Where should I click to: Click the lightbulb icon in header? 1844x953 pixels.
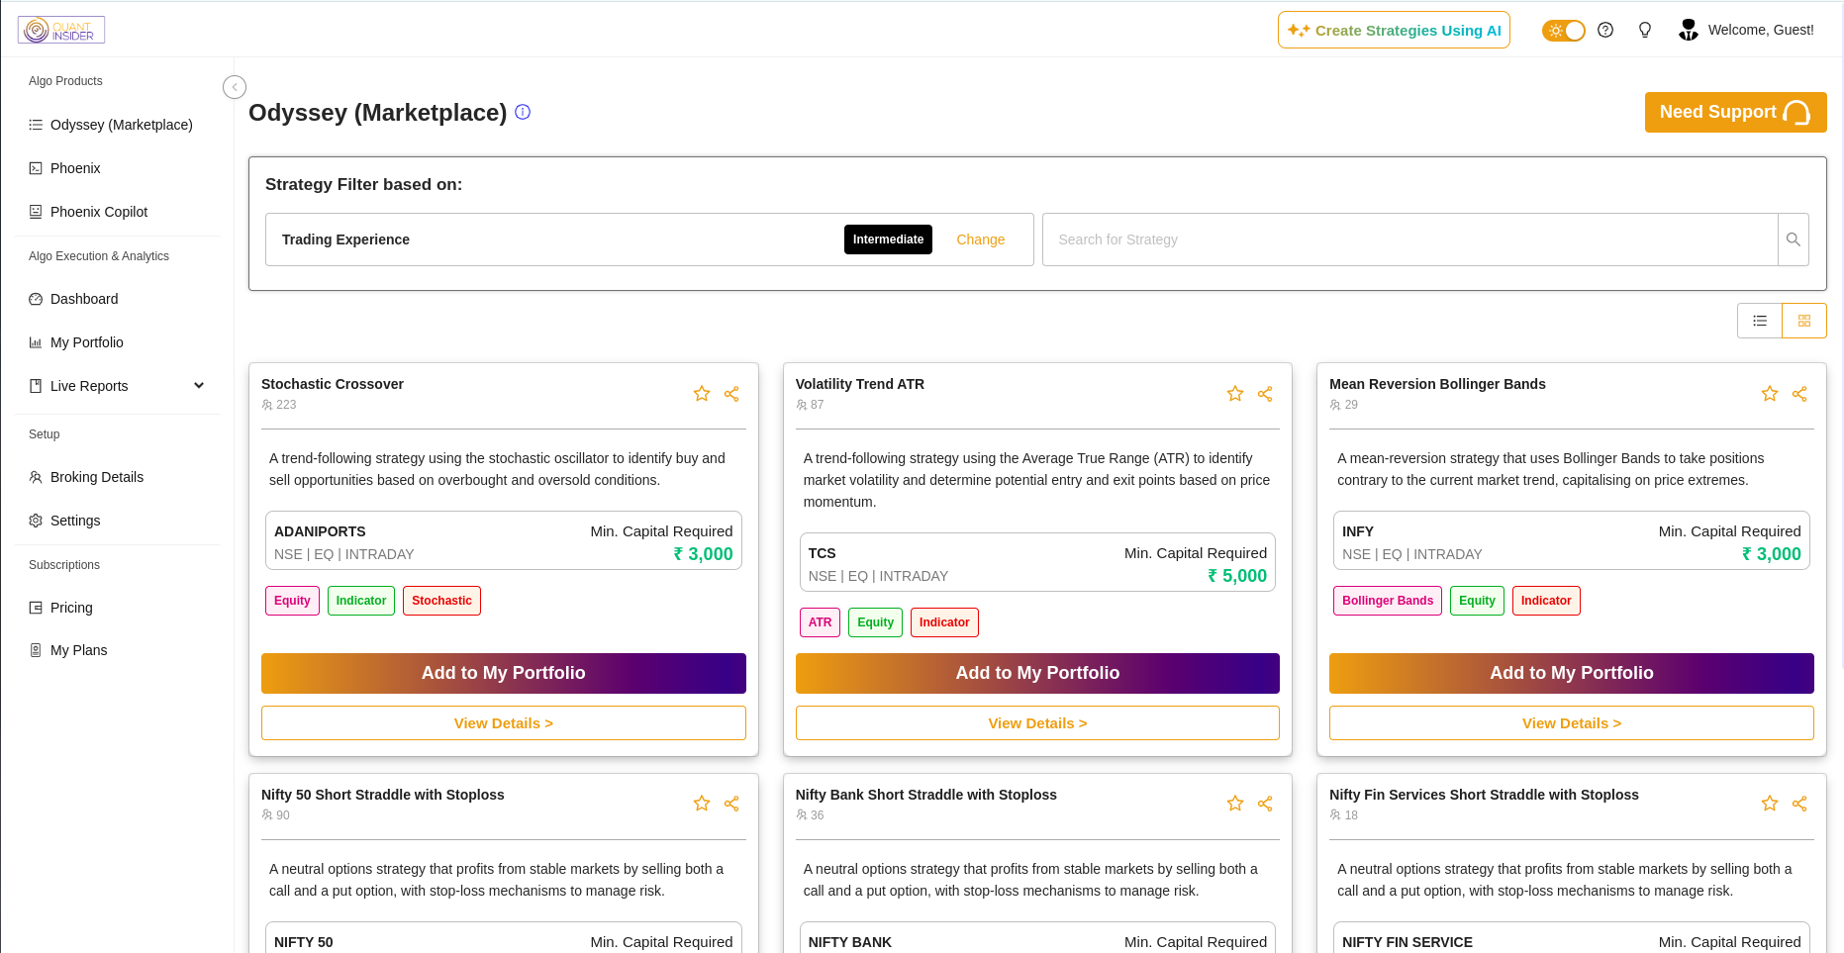tap(1645, 31)
